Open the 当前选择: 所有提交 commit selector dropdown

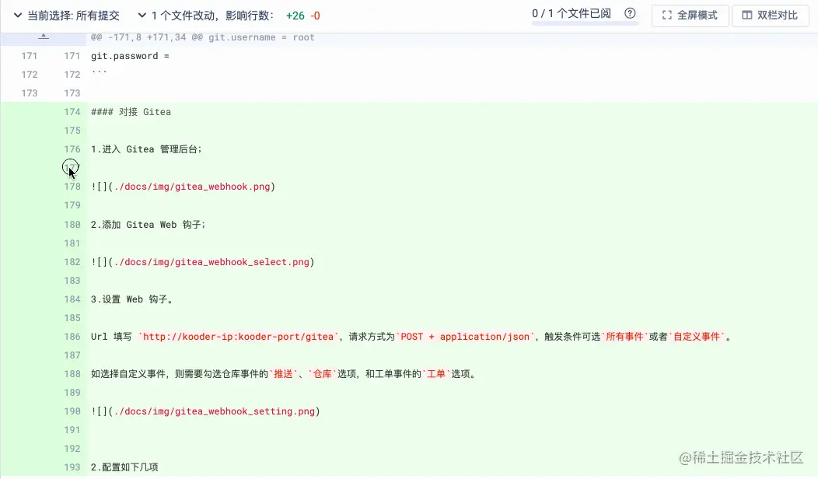click(x=66, y=16)
